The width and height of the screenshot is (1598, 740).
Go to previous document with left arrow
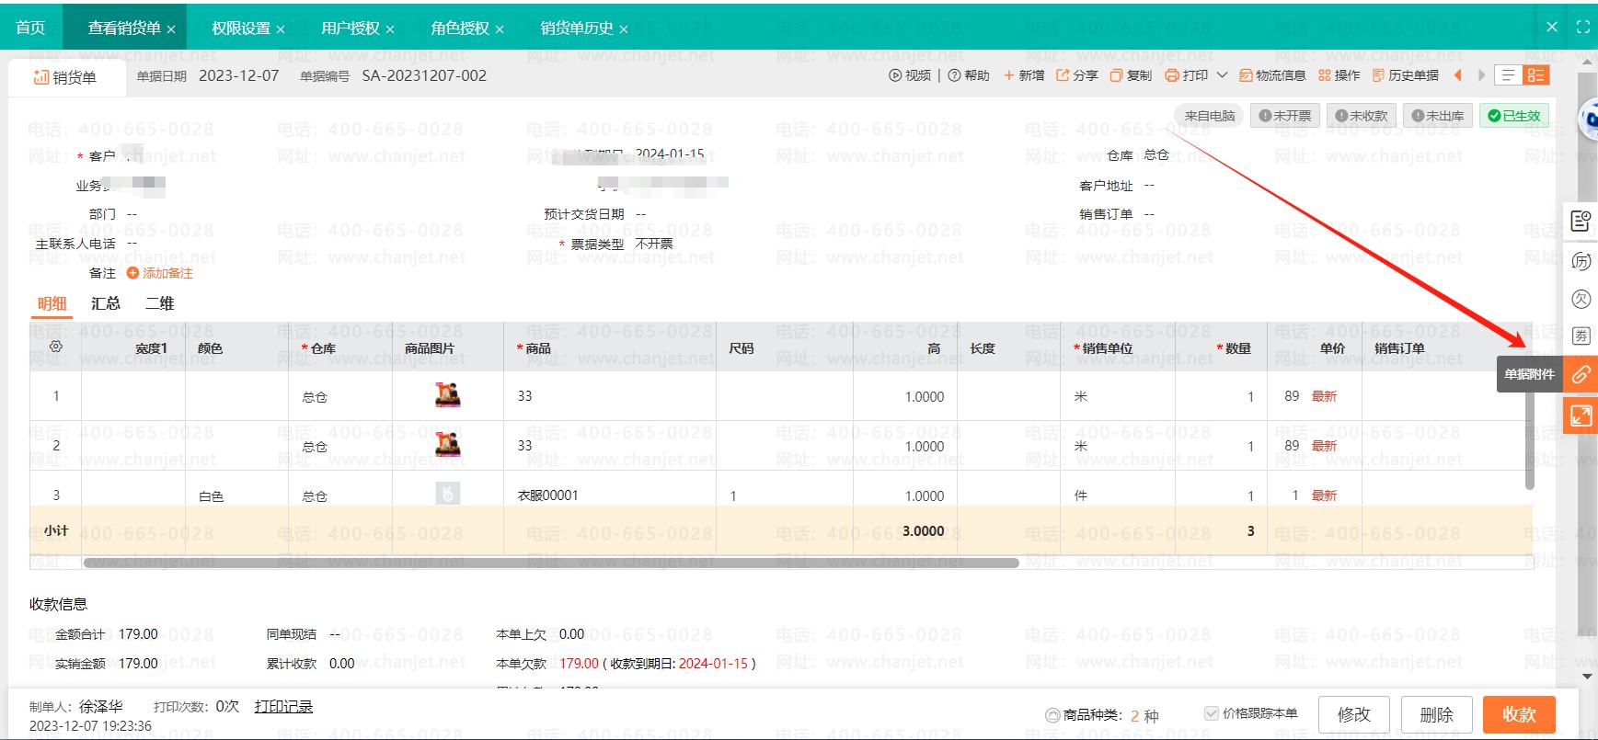[x=1457, y=75]
